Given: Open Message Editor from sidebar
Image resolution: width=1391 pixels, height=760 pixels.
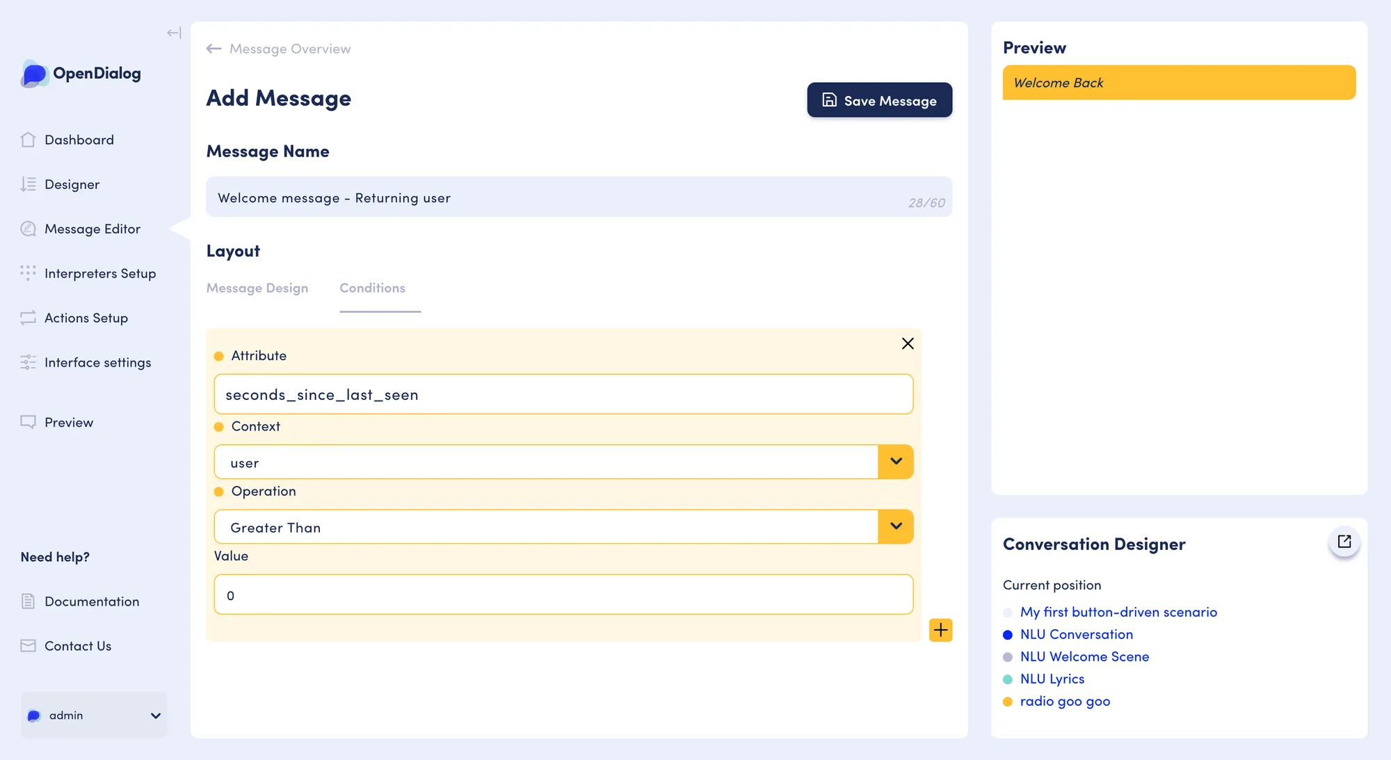Looking at the screenshot, I should point(93,229).
